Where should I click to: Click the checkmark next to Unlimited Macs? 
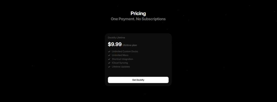[109, 55]
